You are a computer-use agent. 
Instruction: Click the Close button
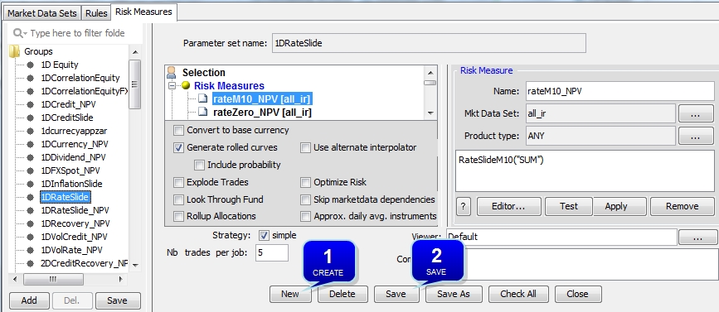[577, 294]
